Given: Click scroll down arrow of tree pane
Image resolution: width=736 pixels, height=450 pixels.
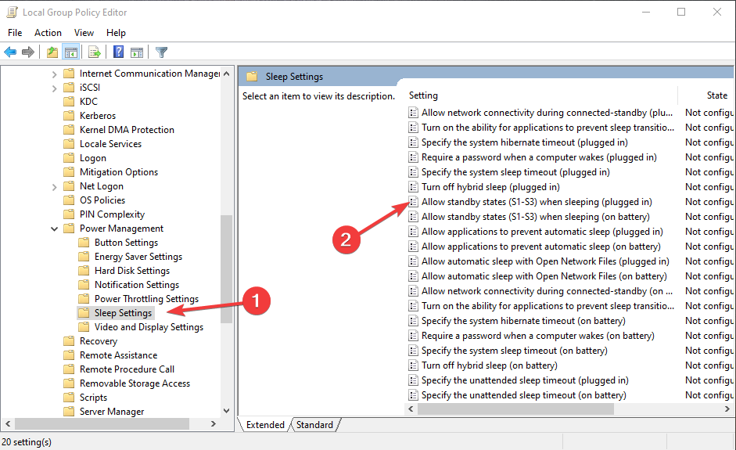Looking at the screenshot, I should click(227, 411).
